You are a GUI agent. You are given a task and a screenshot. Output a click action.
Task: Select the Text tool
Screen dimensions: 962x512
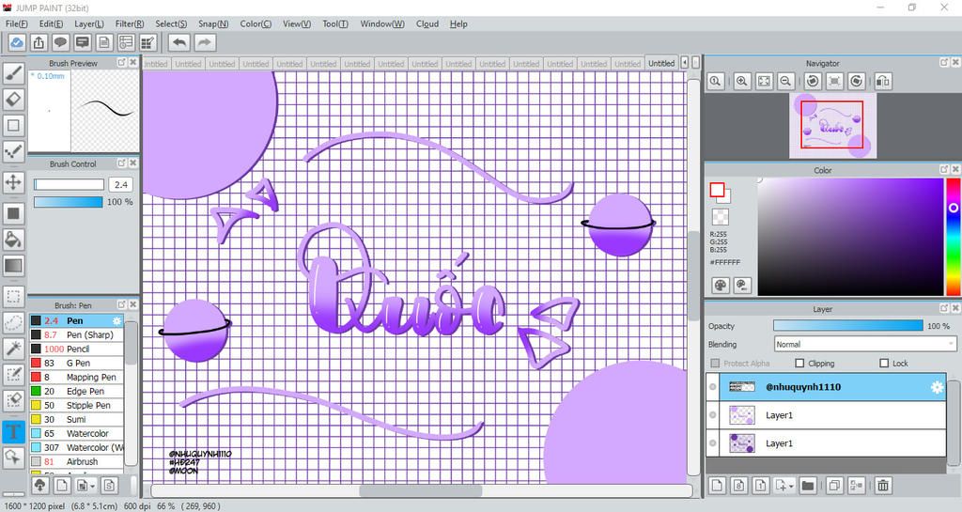click(x=13, y=431)
